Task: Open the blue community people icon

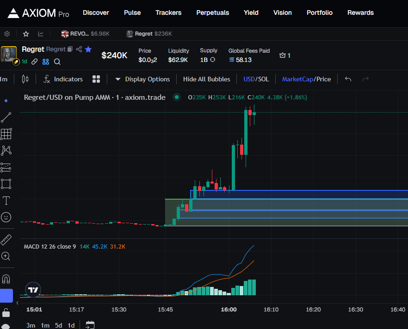Action: tap(46, 61)
